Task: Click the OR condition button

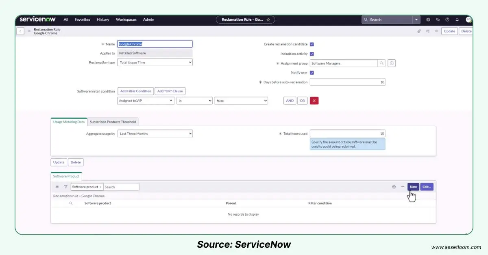Action: (302, 101)
